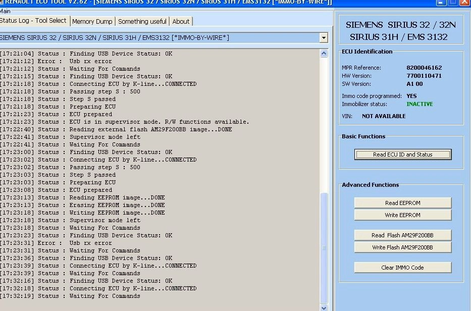Click the Write EEPROM button
Viewport: 471px width, 311px height.
402,215
